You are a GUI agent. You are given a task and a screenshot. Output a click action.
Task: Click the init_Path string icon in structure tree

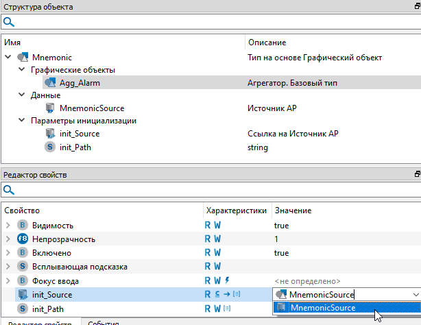49,147
